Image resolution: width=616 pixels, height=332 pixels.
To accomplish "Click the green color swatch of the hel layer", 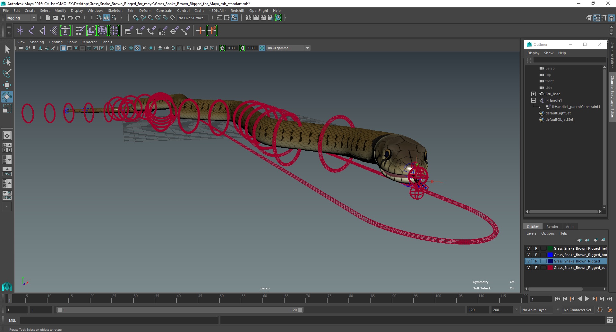I will pyautogui.click(x=550, y=248).
